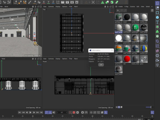Open Cameras menu of Top viewport
This screenshot has width=160, height=120.
[x=51, y=7]
